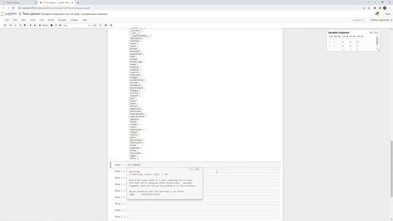
Task: Open the browser profile avatar
Action: pos(384,8)
